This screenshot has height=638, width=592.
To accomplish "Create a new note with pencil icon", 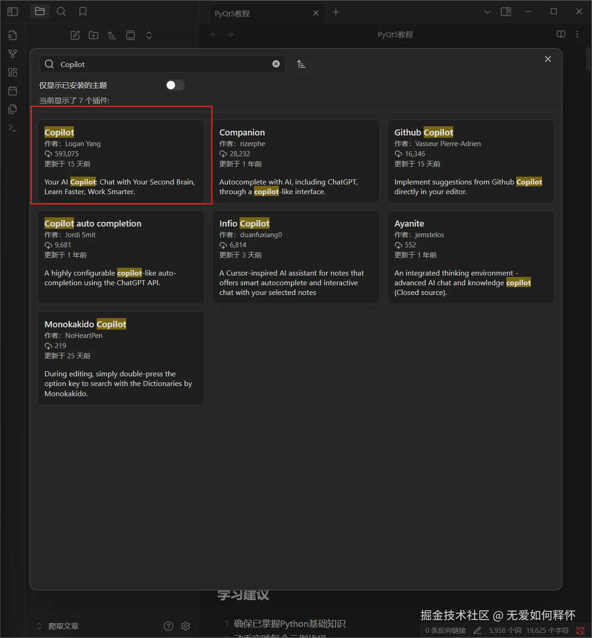I will tap(75, 35).
